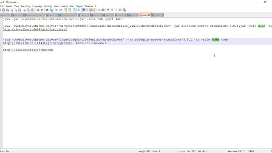Click the highlighted 'node' on the Windows chromedriver line

click(262, 26)
